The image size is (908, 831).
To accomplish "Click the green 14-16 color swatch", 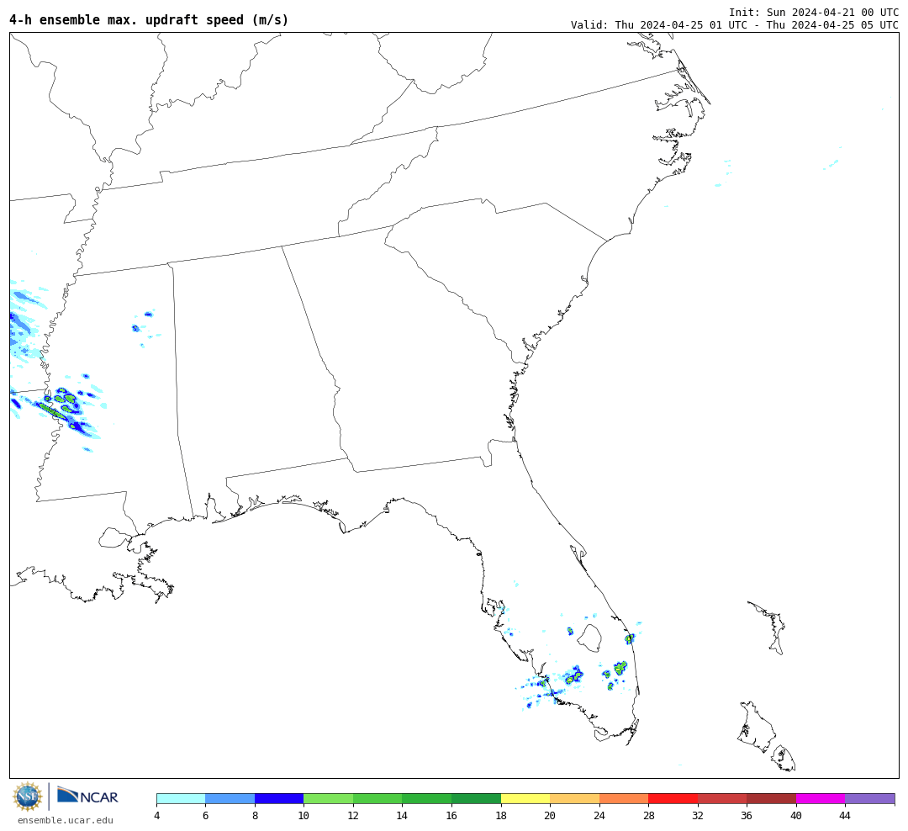I will pos(427,798).
